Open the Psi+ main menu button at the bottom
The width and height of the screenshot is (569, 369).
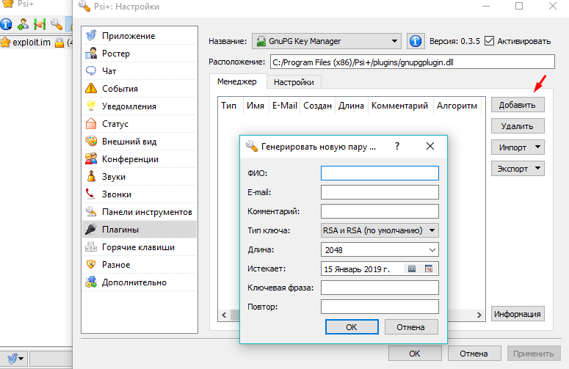click(14, 359)
